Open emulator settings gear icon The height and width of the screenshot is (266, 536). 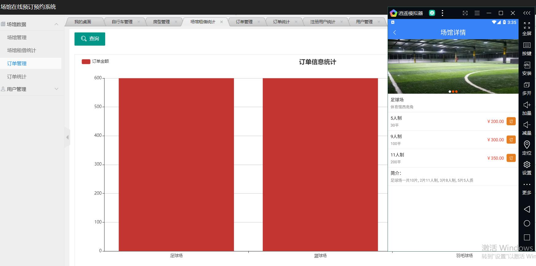coord(526,165)
